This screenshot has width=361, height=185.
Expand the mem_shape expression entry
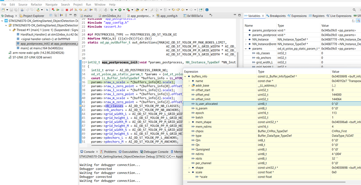tap(189, 122)
